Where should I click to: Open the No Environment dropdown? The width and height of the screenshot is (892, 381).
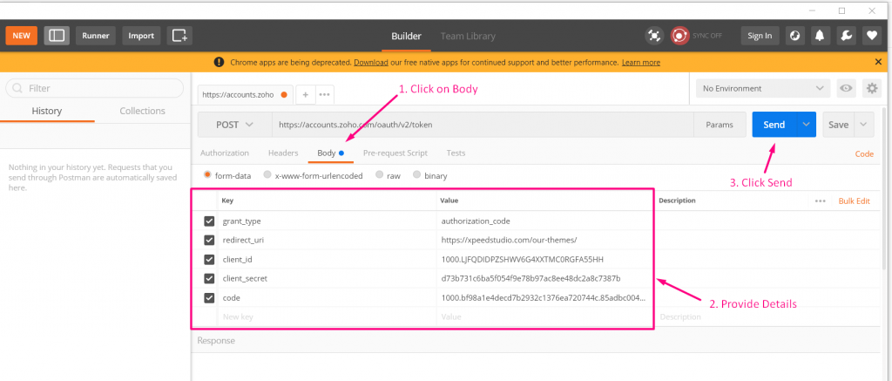tap(763, 88)
